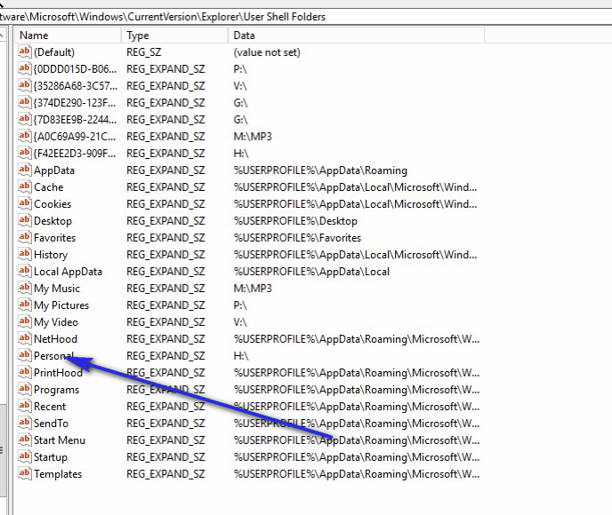The height and width of the screenshot is (515, 612).
Task: Select the My Music value name
Action: [x=57, y=289]
